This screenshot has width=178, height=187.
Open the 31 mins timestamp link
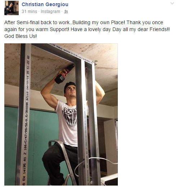(29, 12)
